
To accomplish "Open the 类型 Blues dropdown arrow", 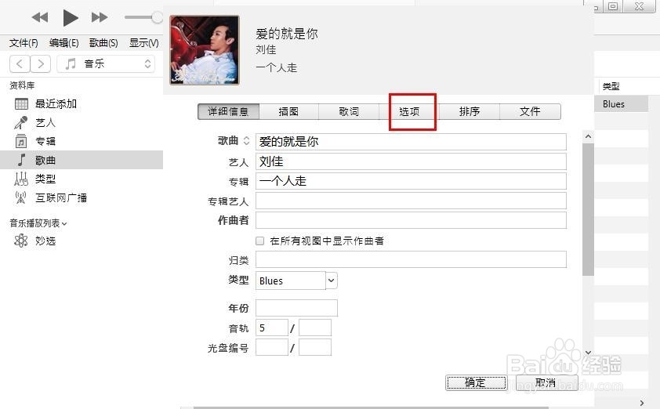I will point(332,281).
